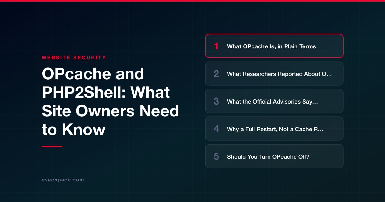
Task: Open item 3 'What the Official Advisories Say…'
Action: click(274, 101)
